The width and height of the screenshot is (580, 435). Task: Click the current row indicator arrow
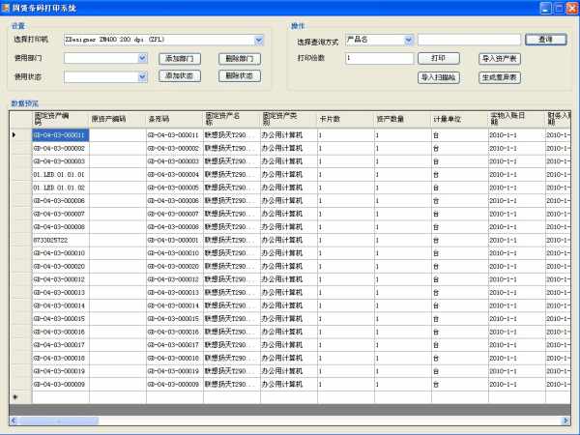click(x=14, y=134)
